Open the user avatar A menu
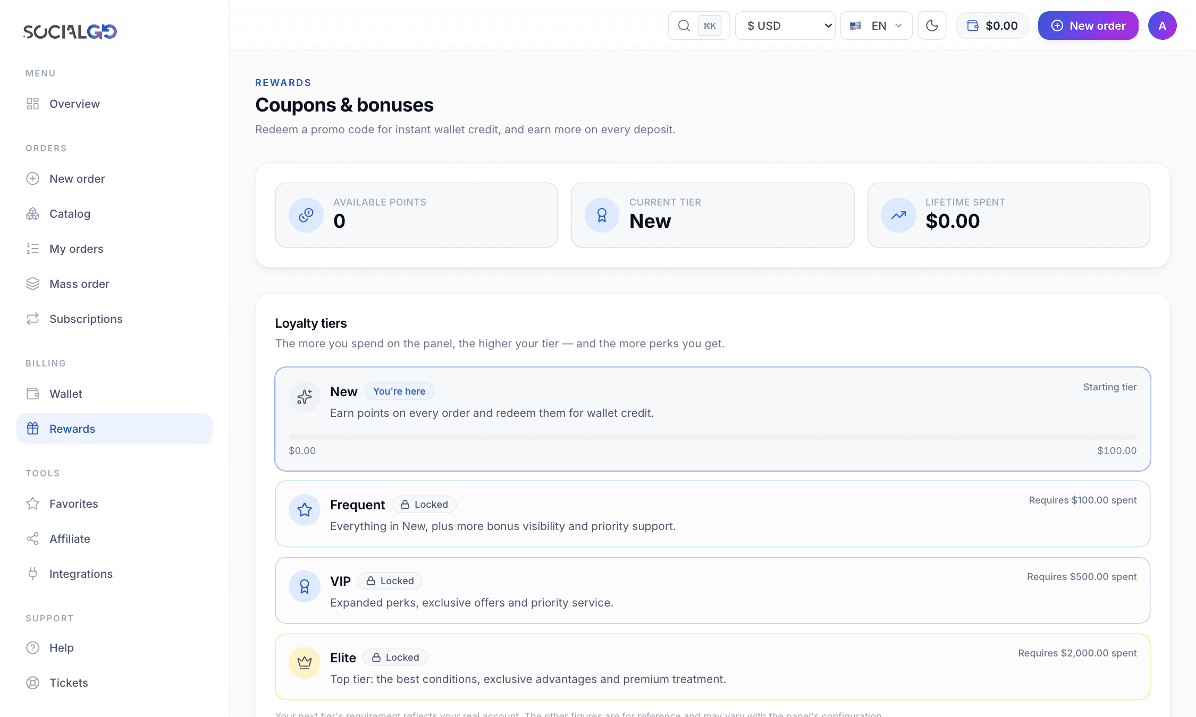The width and height of the screenshot is (1196, 717). [1163, 25]
